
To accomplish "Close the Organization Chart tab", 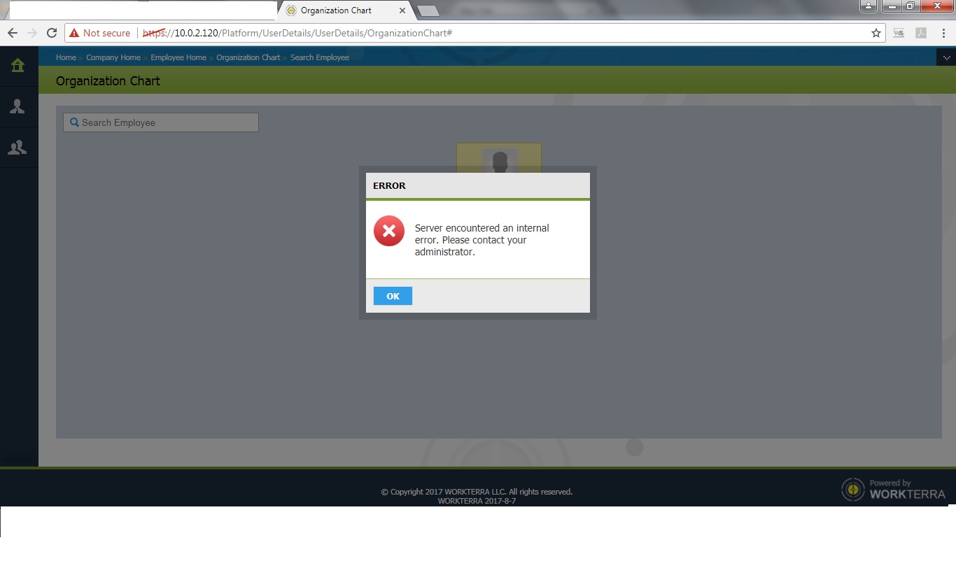I will point(402,10).
